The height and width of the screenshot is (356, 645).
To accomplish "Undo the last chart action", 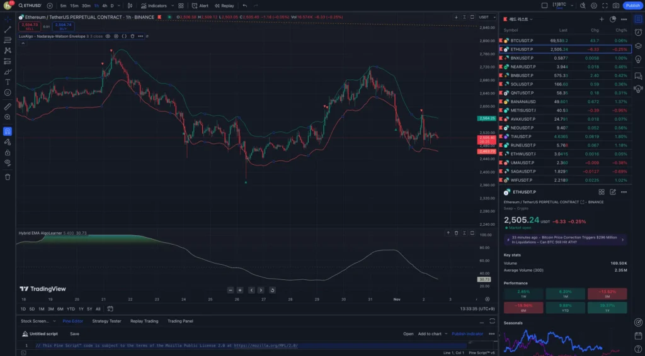I will coord(245,6).
